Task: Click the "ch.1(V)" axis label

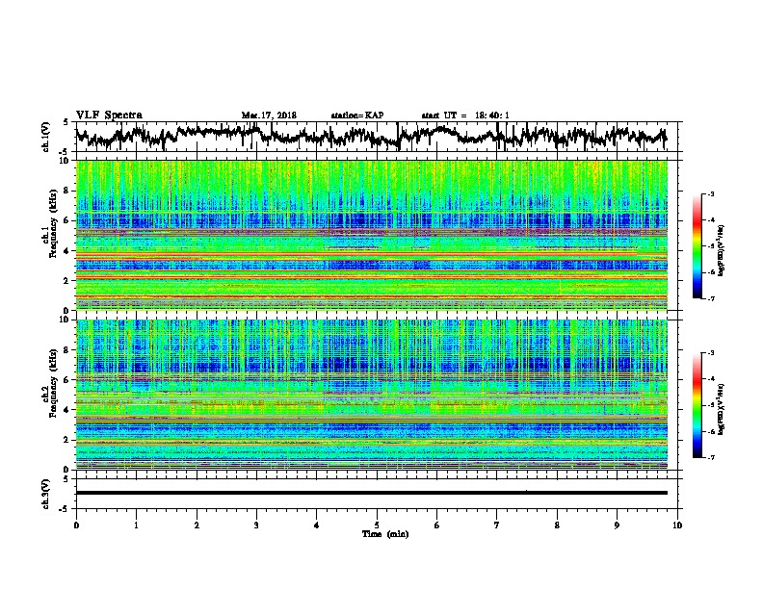Action: [46, 137]
